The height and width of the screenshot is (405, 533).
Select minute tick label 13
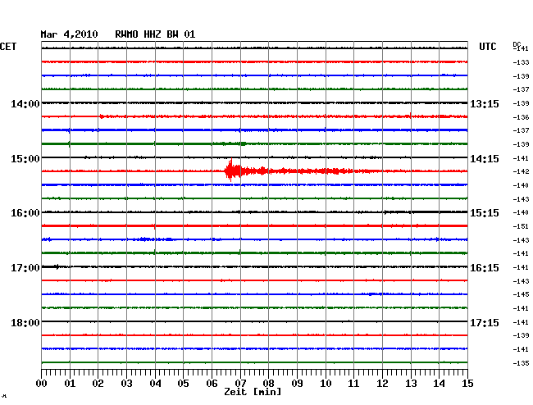click(411, 384)
